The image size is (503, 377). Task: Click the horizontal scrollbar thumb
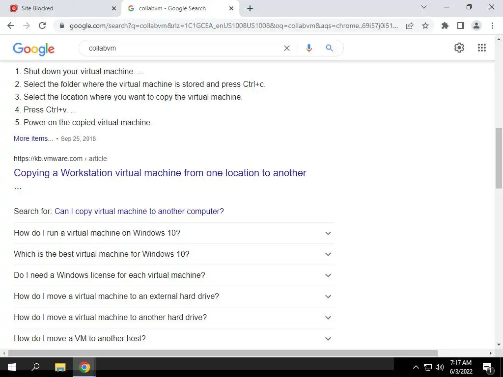(x=223, y=353)
